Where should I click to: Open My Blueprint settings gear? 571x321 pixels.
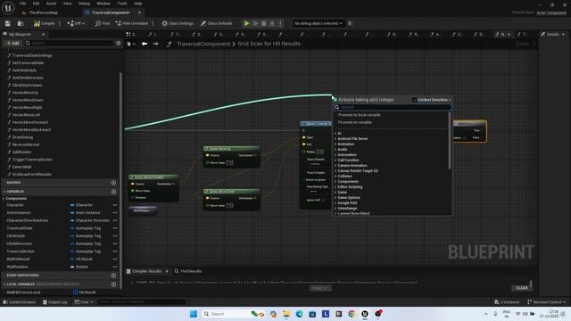119,43
